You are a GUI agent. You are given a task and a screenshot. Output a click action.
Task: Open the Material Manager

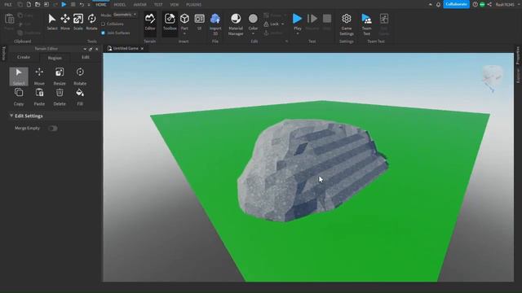[x=236, y=24]
